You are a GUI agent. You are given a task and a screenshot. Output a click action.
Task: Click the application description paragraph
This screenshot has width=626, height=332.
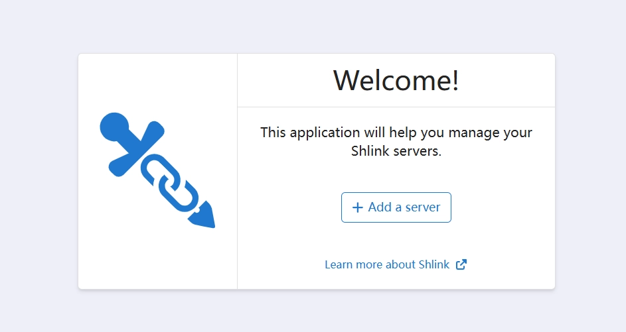point(396,142)
